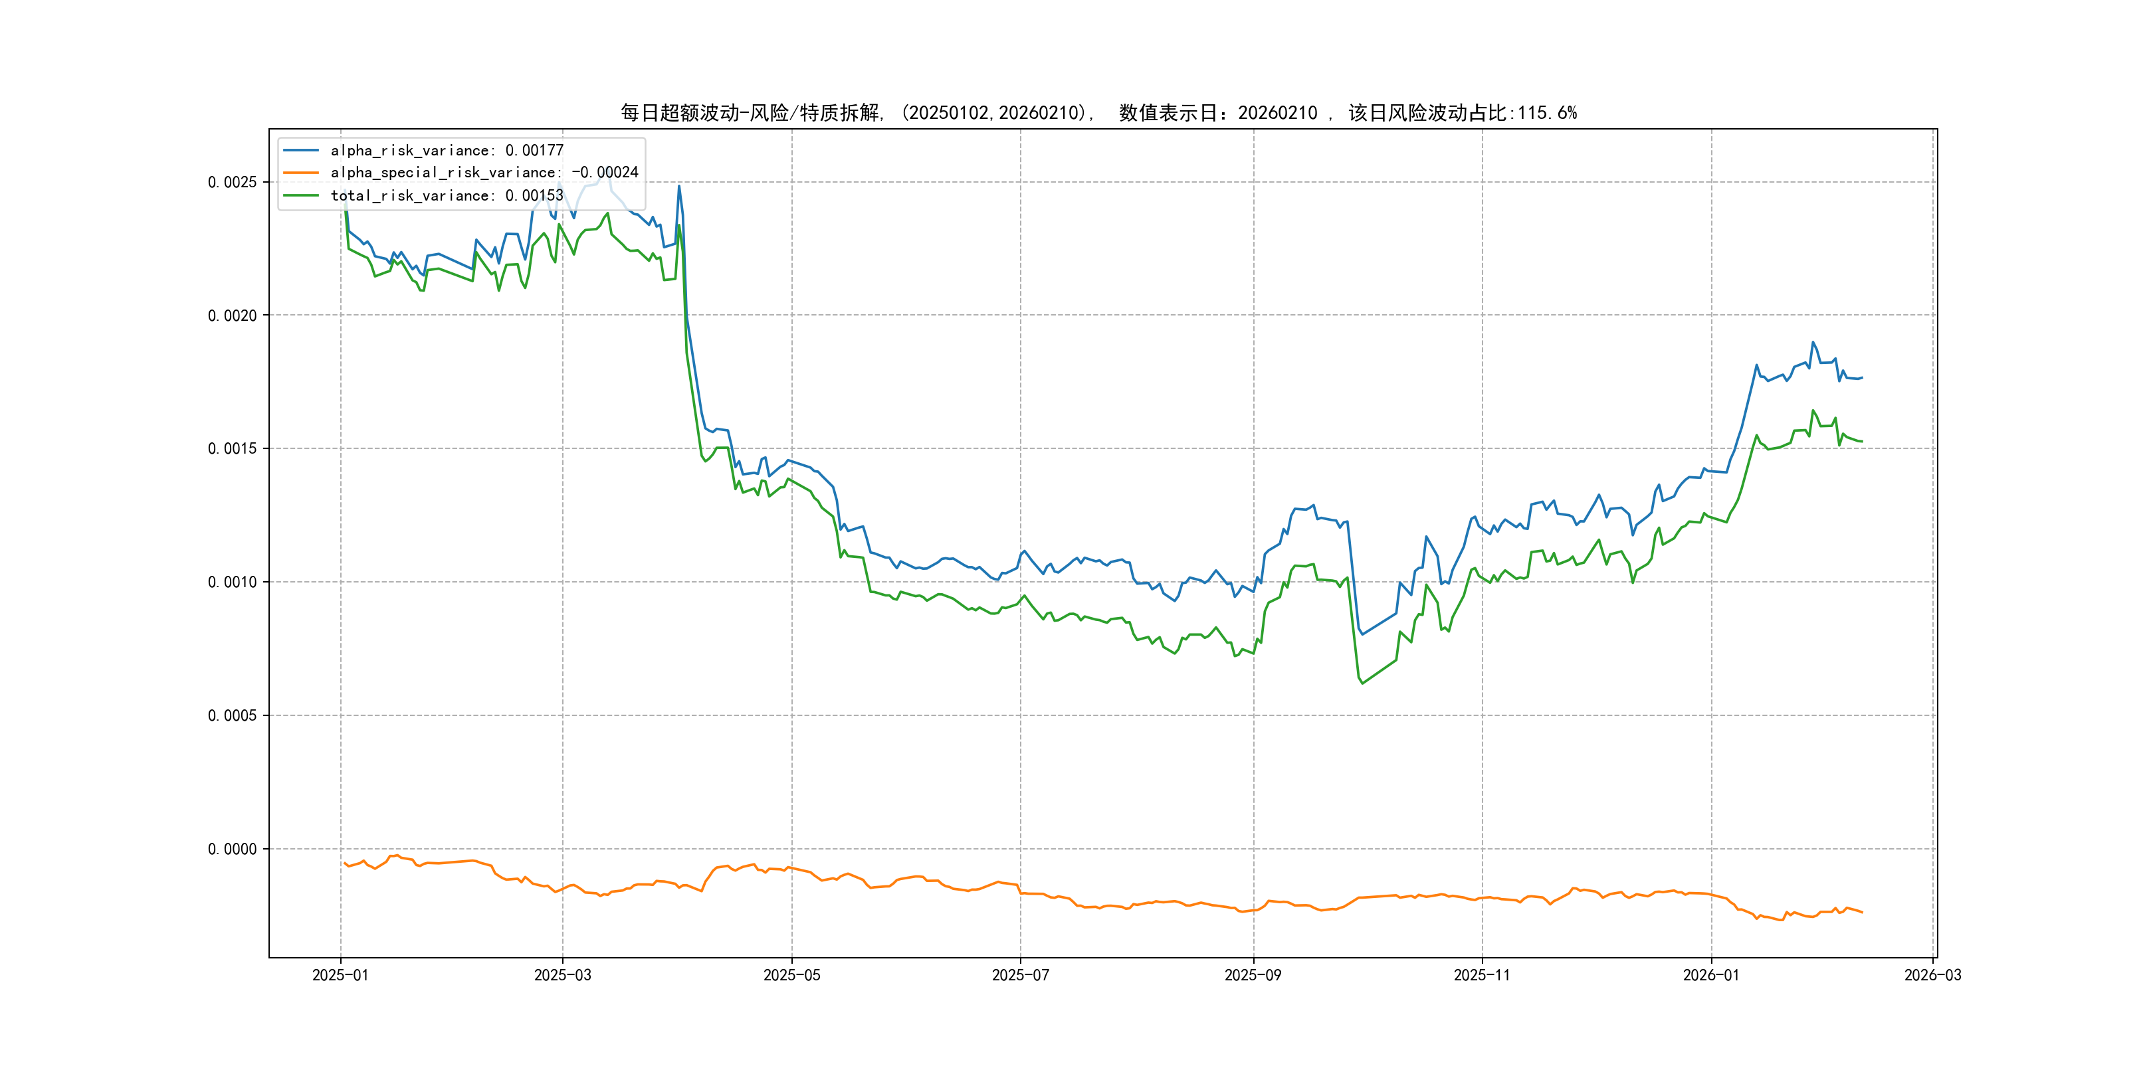Click the 2026-01 x-axis tick label
Screen dimensions: 2153x1076
coord(1711,975)
